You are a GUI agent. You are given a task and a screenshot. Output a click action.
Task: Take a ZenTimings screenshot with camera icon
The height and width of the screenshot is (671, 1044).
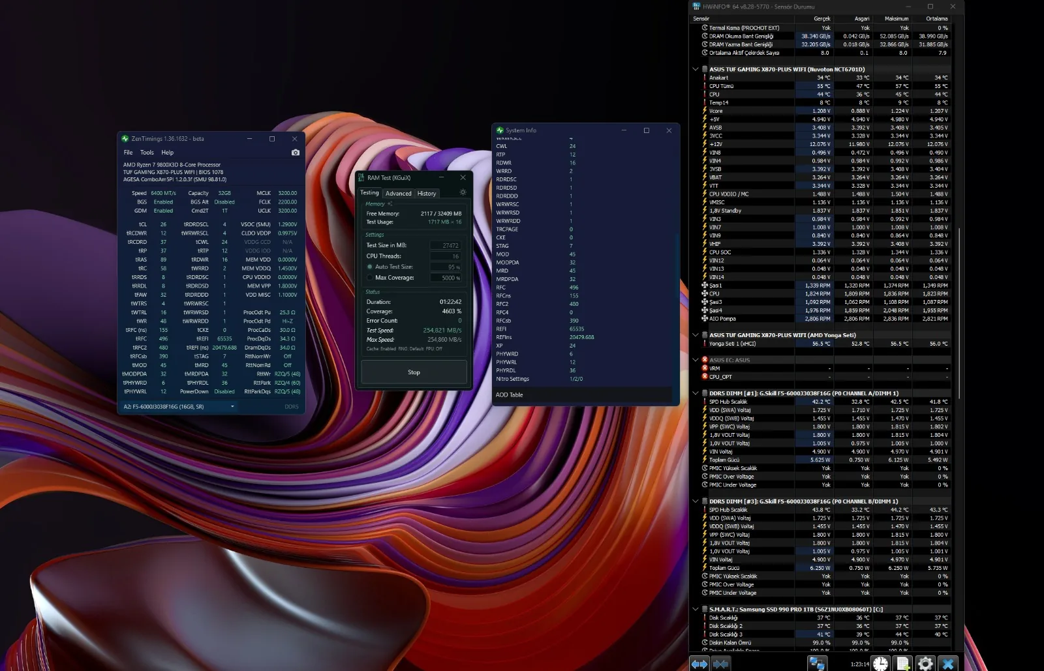(296, 153)
